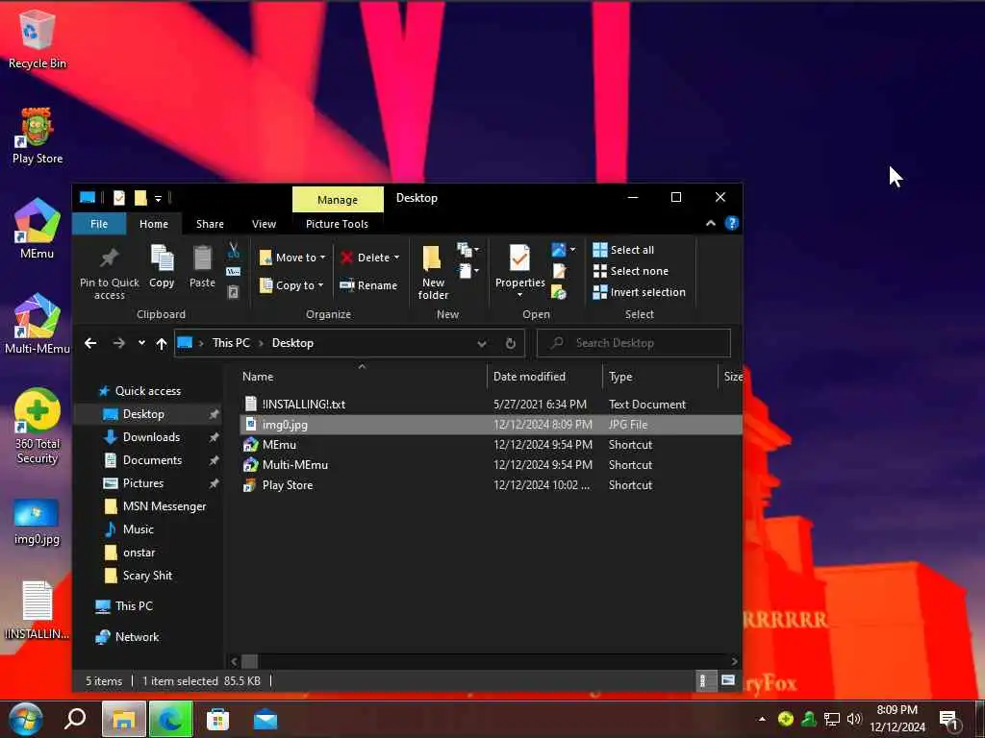Click the horizontal scrollbar thumb
Viewport: 985px width, 738px height.
[249, 661]
